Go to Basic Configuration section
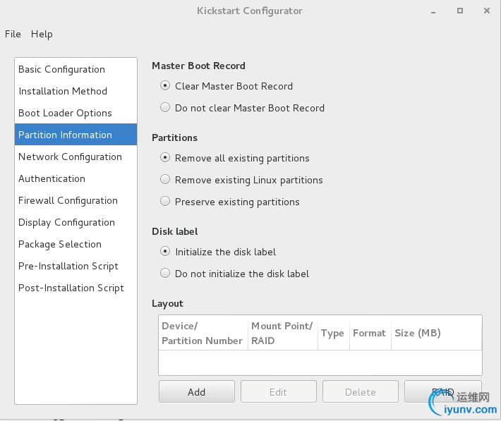 (61, 69)
